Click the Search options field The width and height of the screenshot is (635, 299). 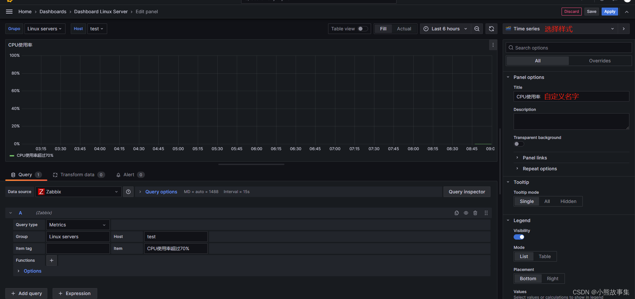click(x=569, y=48)
